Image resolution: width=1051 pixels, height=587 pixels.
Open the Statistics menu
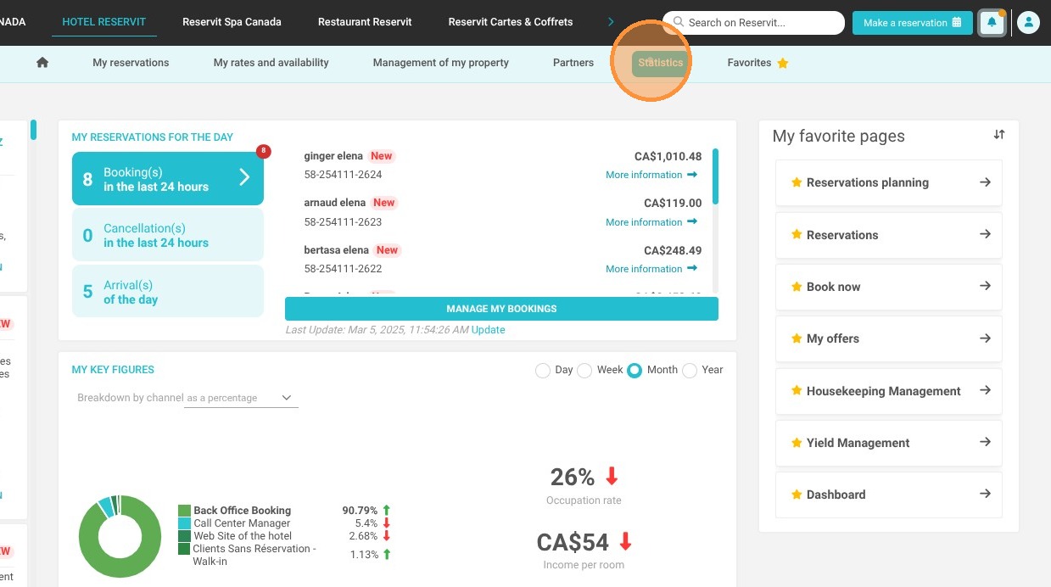pyautogui.click(x=660, y=63)
